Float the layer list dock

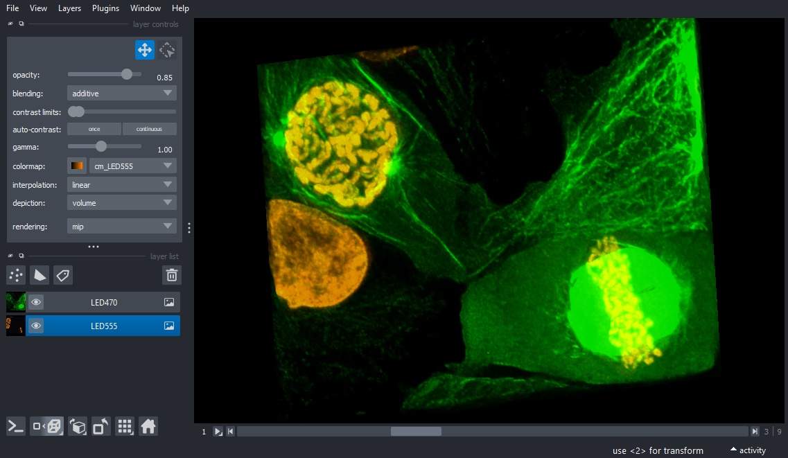click(21, 256)
